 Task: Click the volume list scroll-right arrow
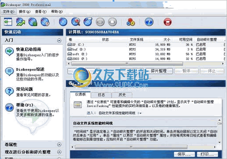click(x=223, y=63)
